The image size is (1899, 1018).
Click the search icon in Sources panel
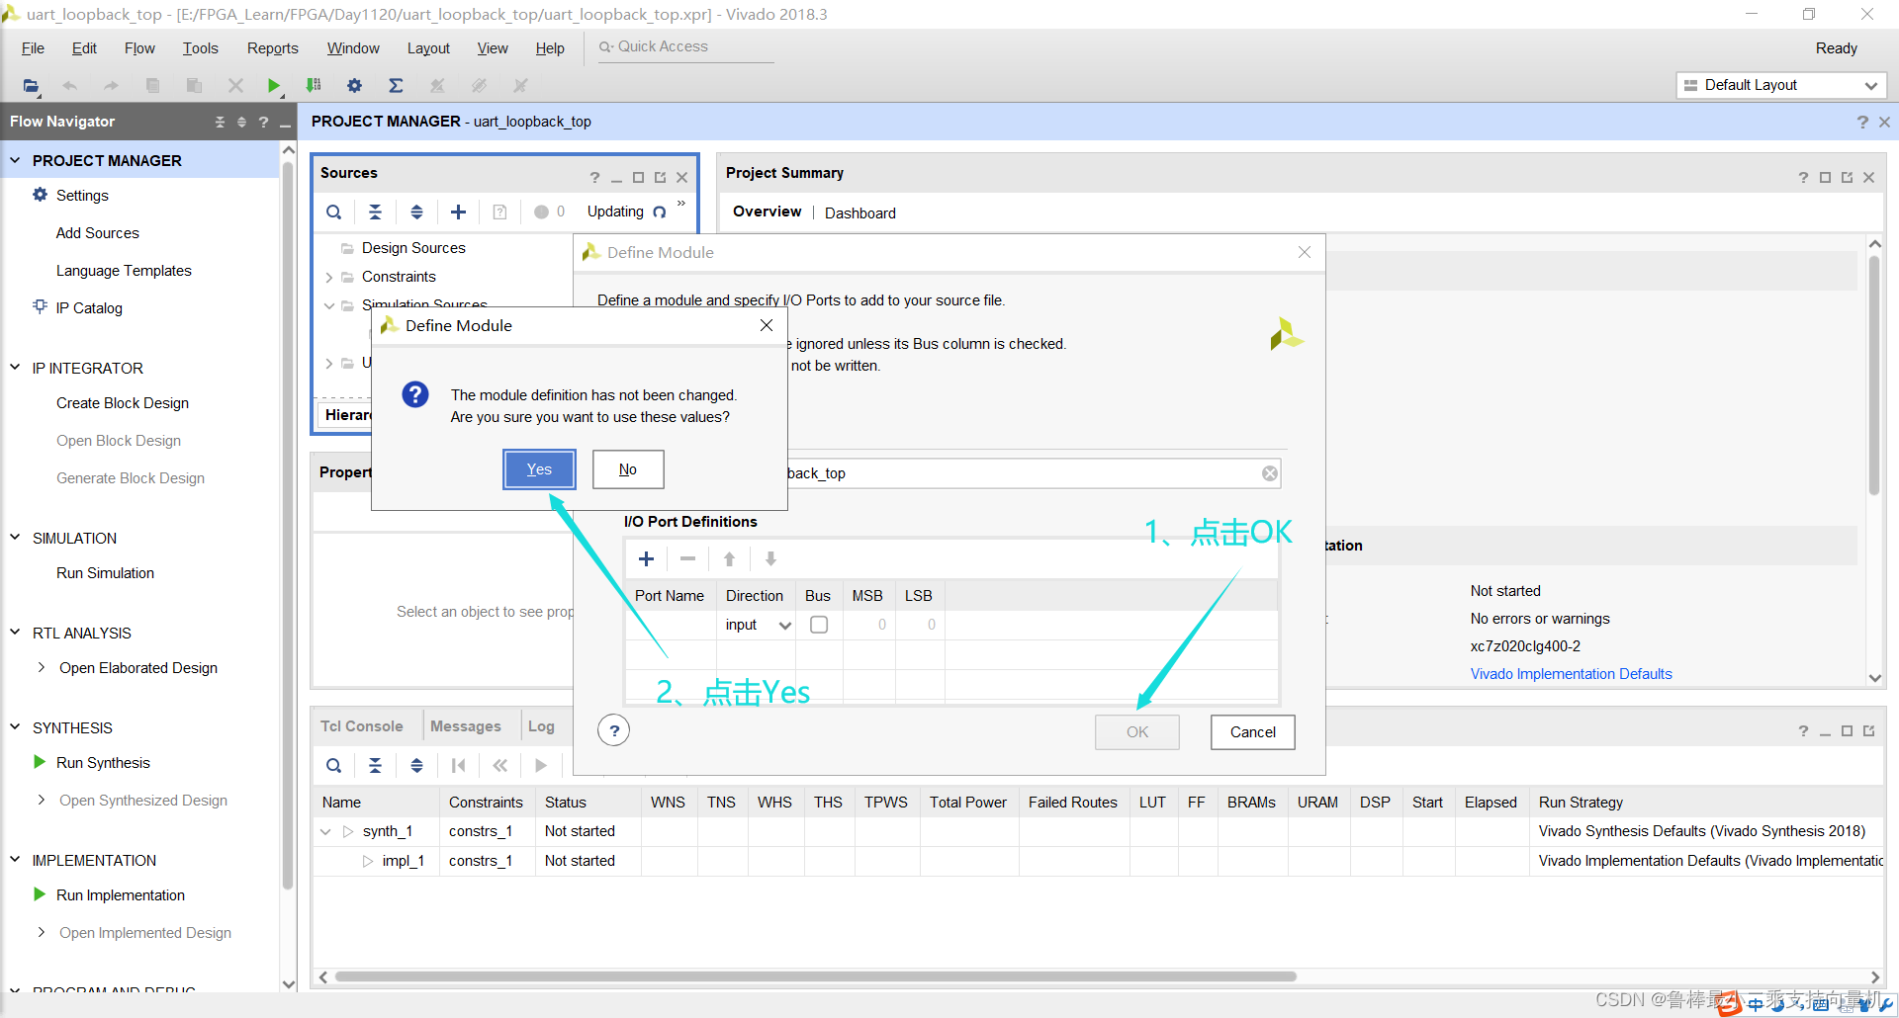(334, 212)
